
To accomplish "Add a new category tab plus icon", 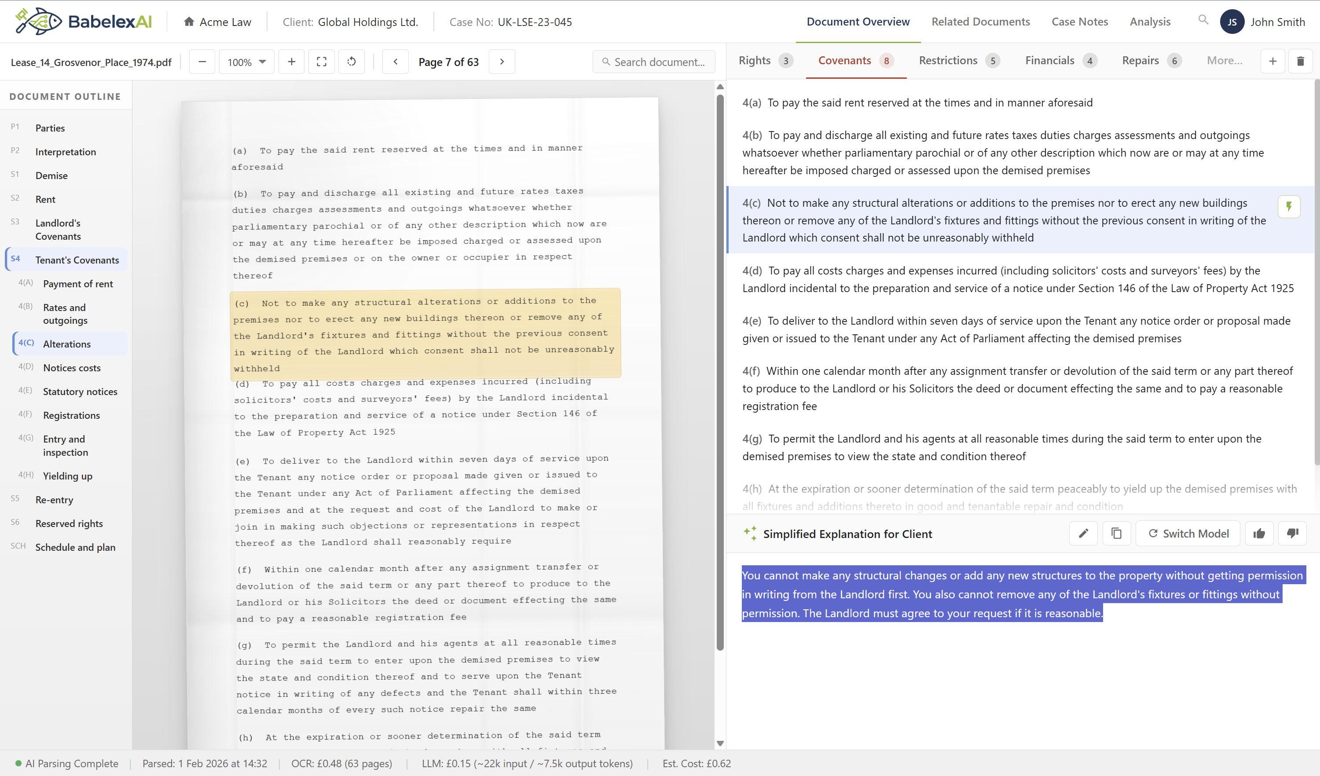I will pos(1272,61).
